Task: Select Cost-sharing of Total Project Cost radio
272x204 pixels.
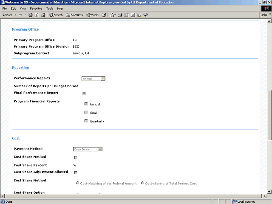Action: click(x=142, y=183)
